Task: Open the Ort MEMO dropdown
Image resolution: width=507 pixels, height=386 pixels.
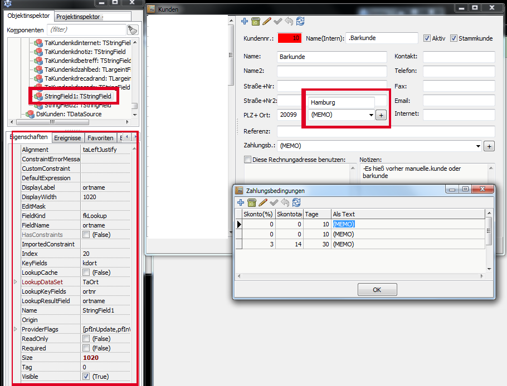Action: [x=371, y=115]
